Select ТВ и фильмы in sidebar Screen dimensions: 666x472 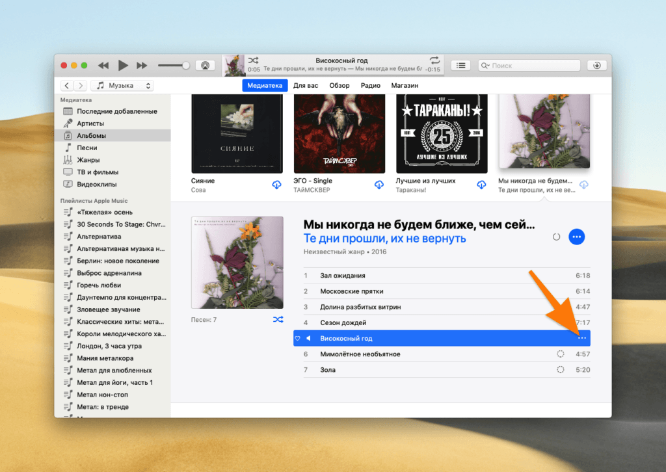(x=113, y=172)
